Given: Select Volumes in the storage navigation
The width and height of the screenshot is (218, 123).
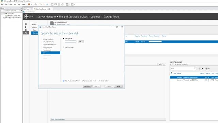Looking at the screenshot, I should pos(34,27).
